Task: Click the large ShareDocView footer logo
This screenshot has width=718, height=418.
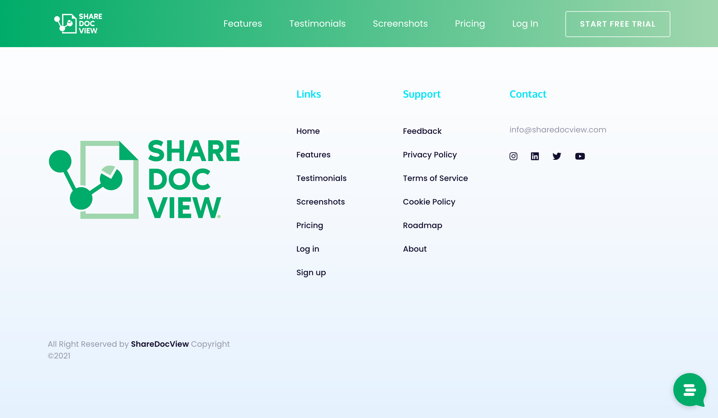Action: [144, 180]
